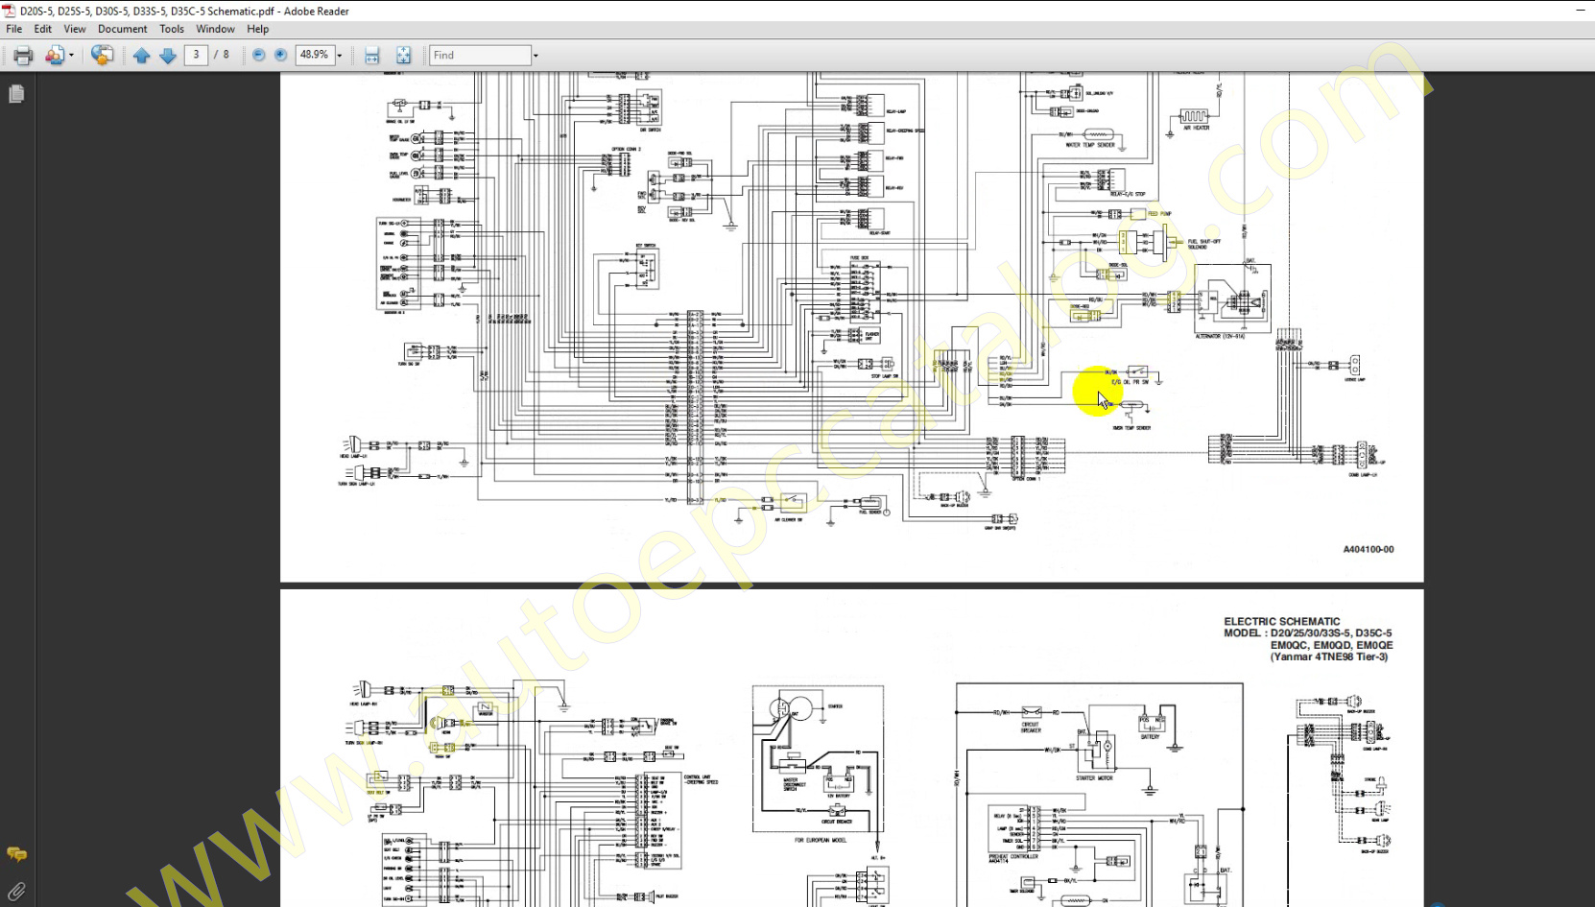Expand the zoom percentage dropdown
Image resolution: width=1595 pixels, height=907 pixels.
[x=340, y=56]
